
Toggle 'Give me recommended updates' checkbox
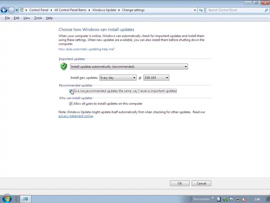71,91
